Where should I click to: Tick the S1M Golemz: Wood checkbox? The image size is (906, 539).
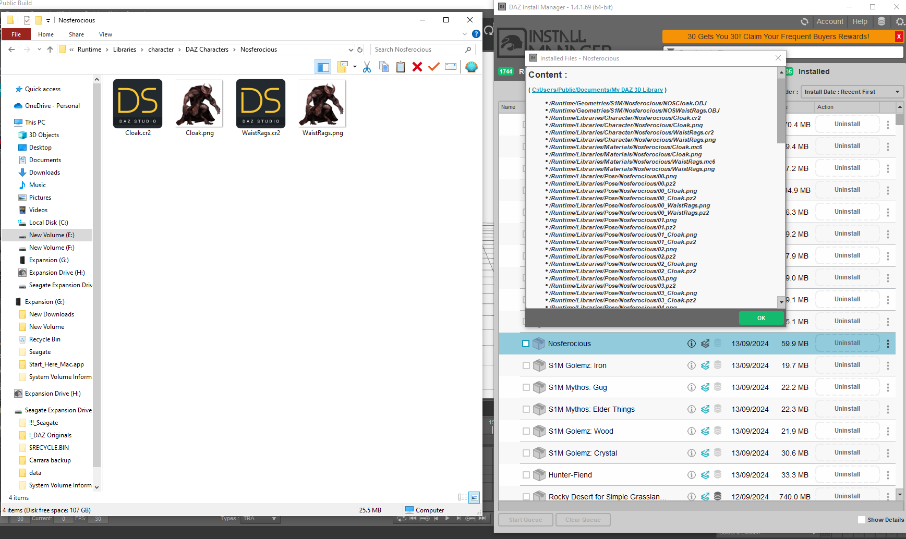coord(526,431)
